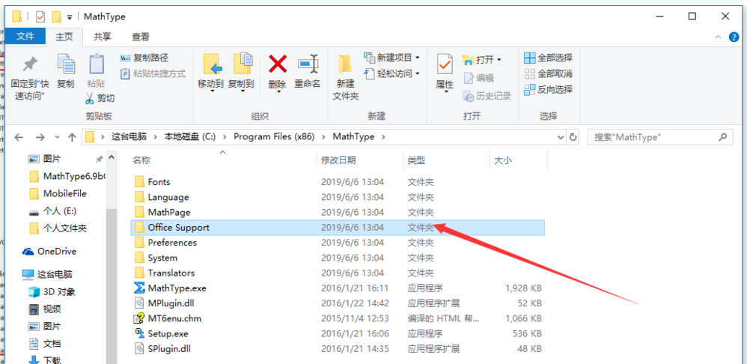Select the Preferences folder

(x=338, y=243)
